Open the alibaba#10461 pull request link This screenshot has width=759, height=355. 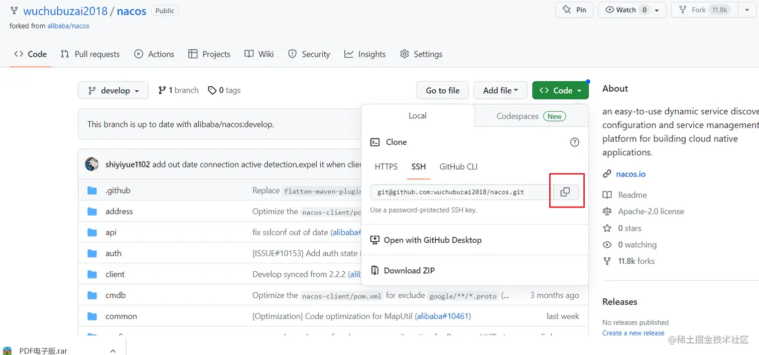click(443, 316)
